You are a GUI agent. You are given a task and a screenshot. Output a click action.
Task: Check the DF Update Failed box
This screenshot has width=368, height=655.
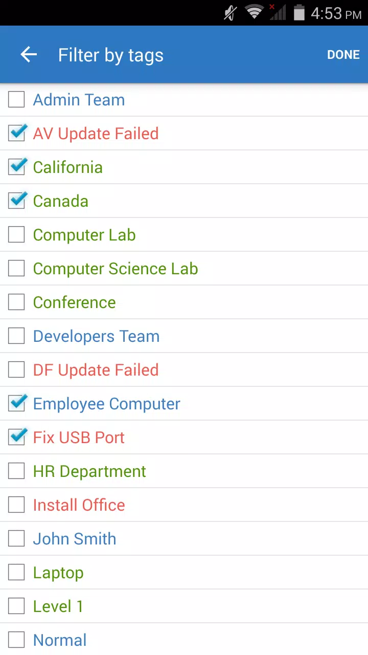[16, 369]
